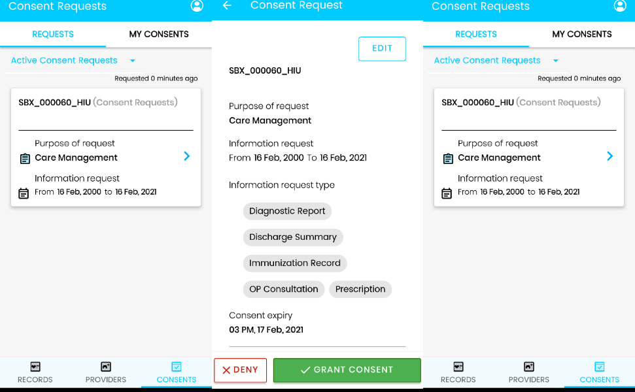The image size is (635, 392).
Task: Toggle the Diagnostic Report chip
Action: (287, 211)
